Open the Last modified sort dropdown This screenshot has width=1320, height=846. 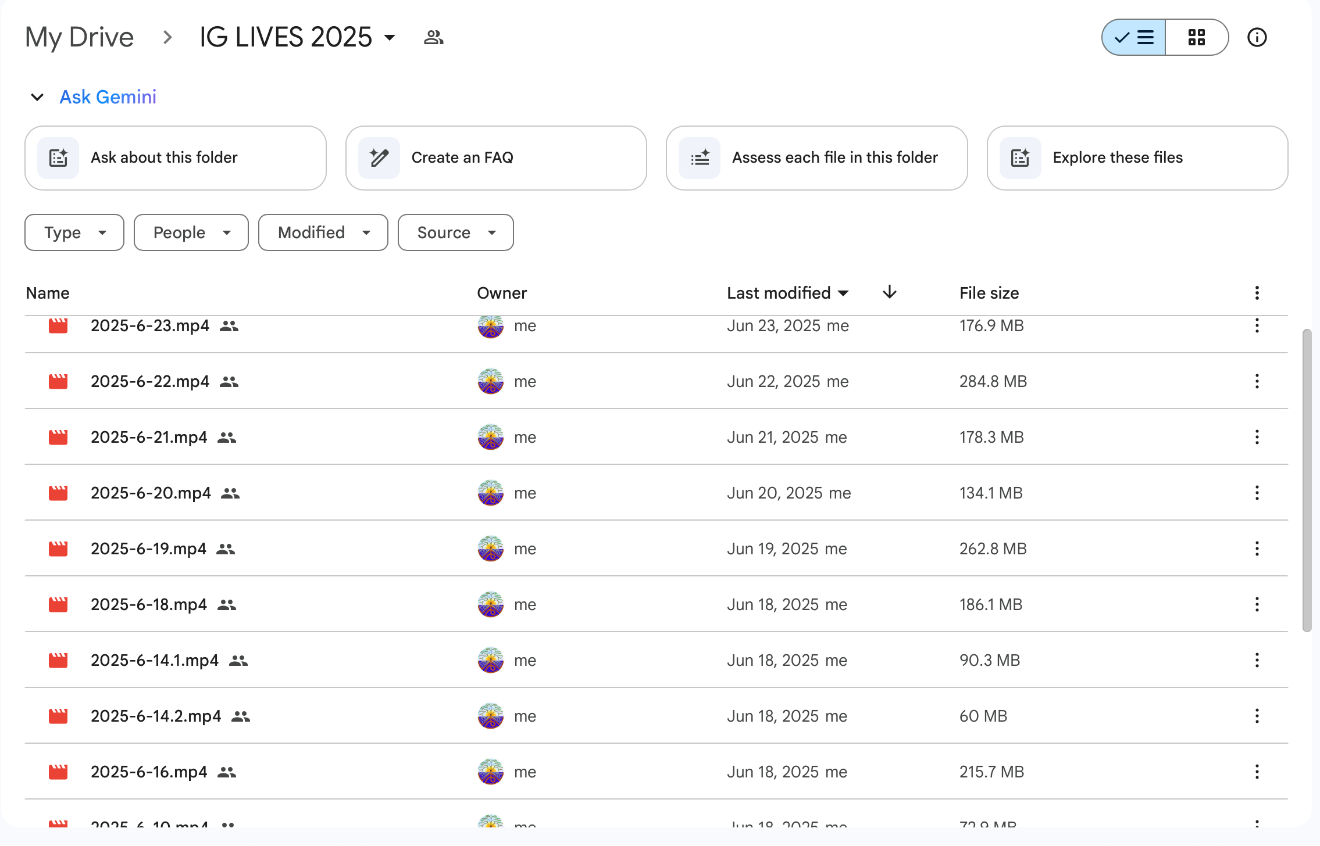coord(787,293)
